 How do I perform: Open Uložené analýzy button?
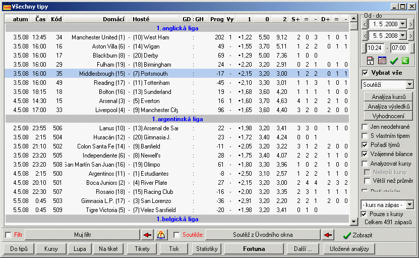tap(349, 249)
